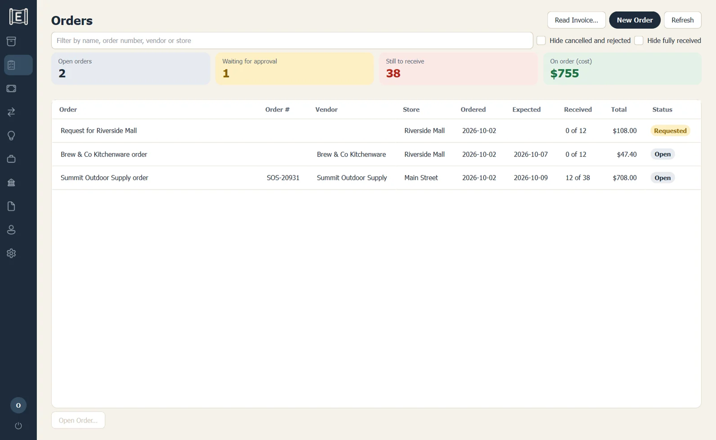The image size is (716, 440).
Task: Select Request for Riverside Mall row
Action: tap(376, 131)
